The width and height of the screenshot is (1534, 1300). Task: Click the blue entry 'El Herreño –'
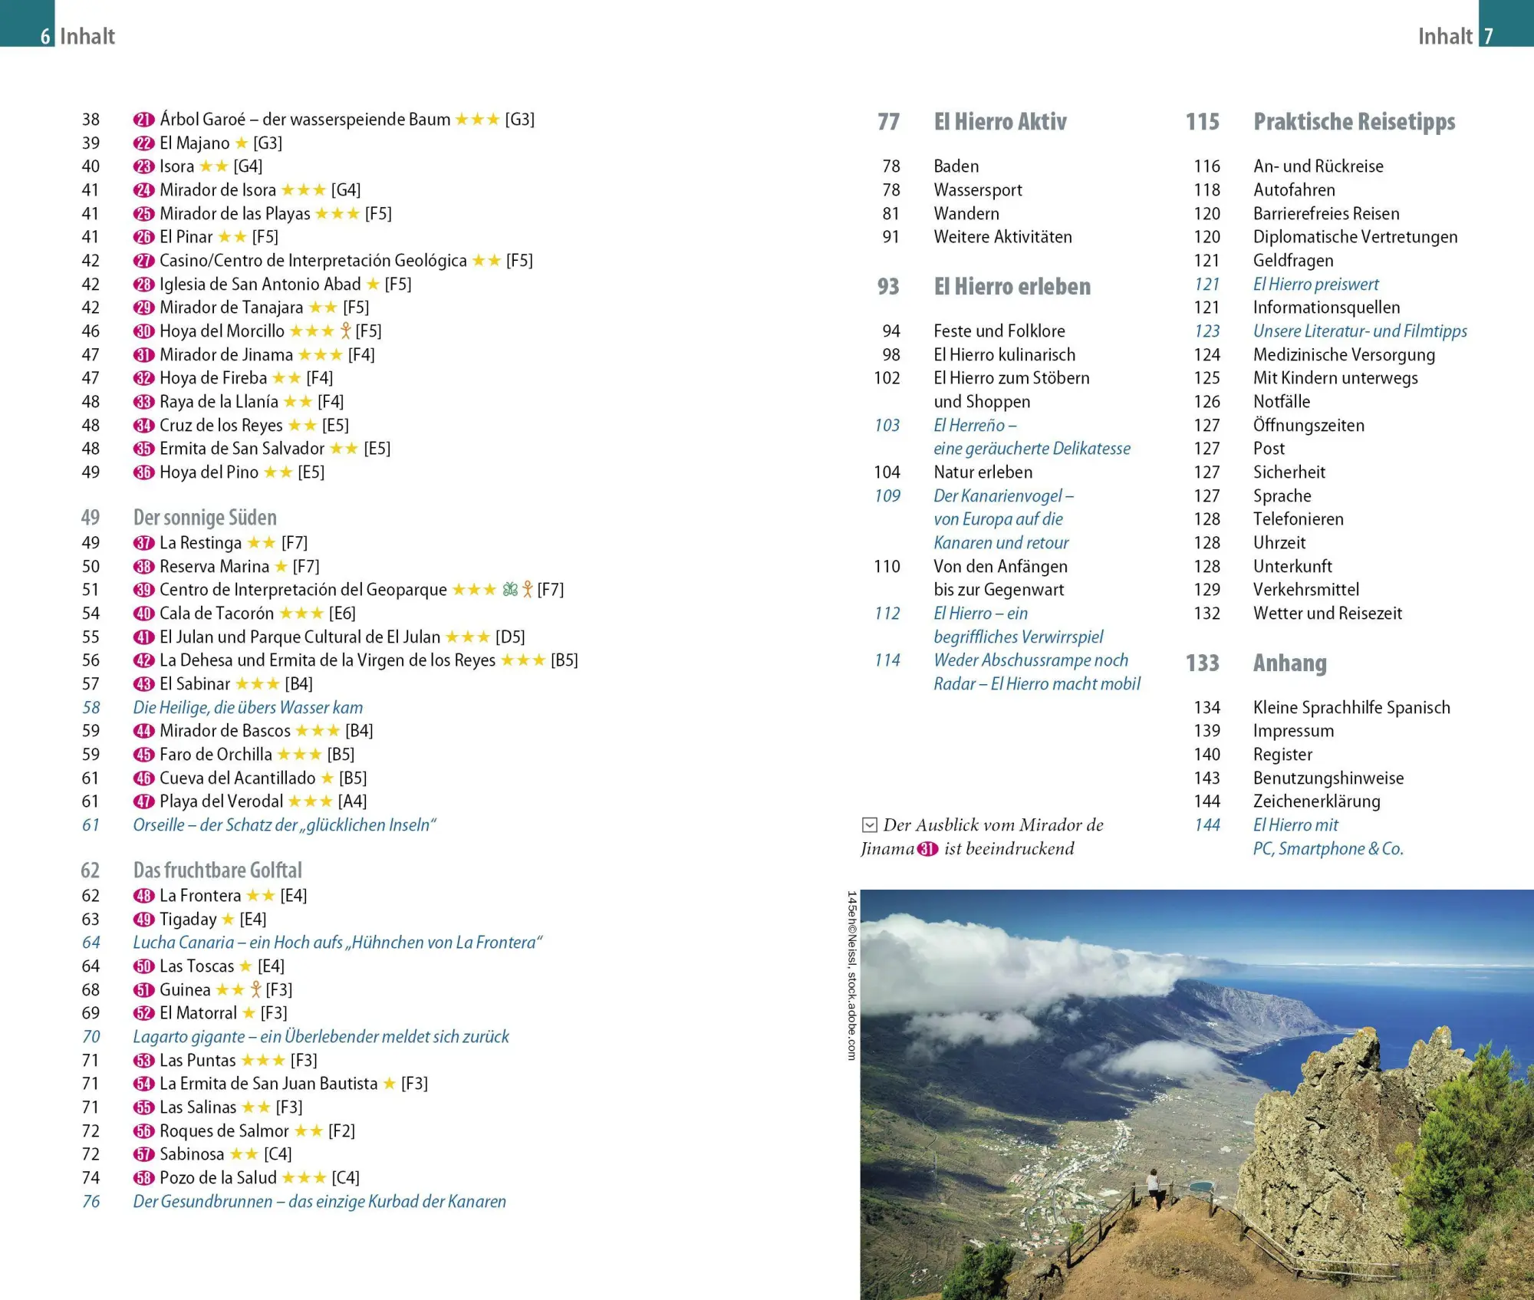click(975, 426)
